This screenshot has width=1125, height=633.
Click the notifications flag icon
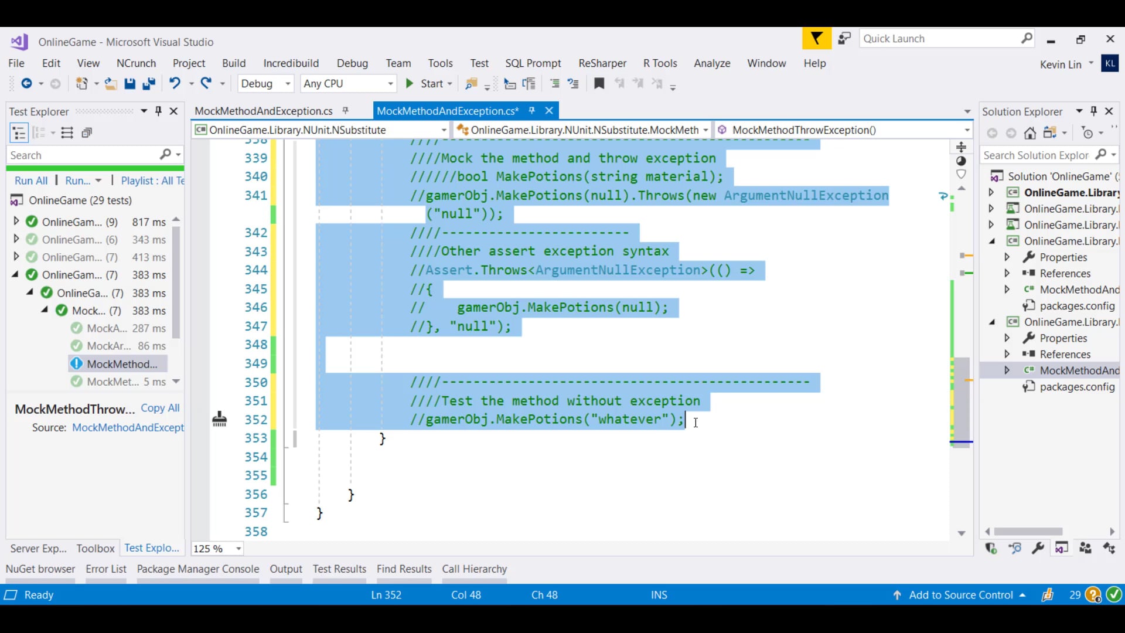(x=816, y=39)
